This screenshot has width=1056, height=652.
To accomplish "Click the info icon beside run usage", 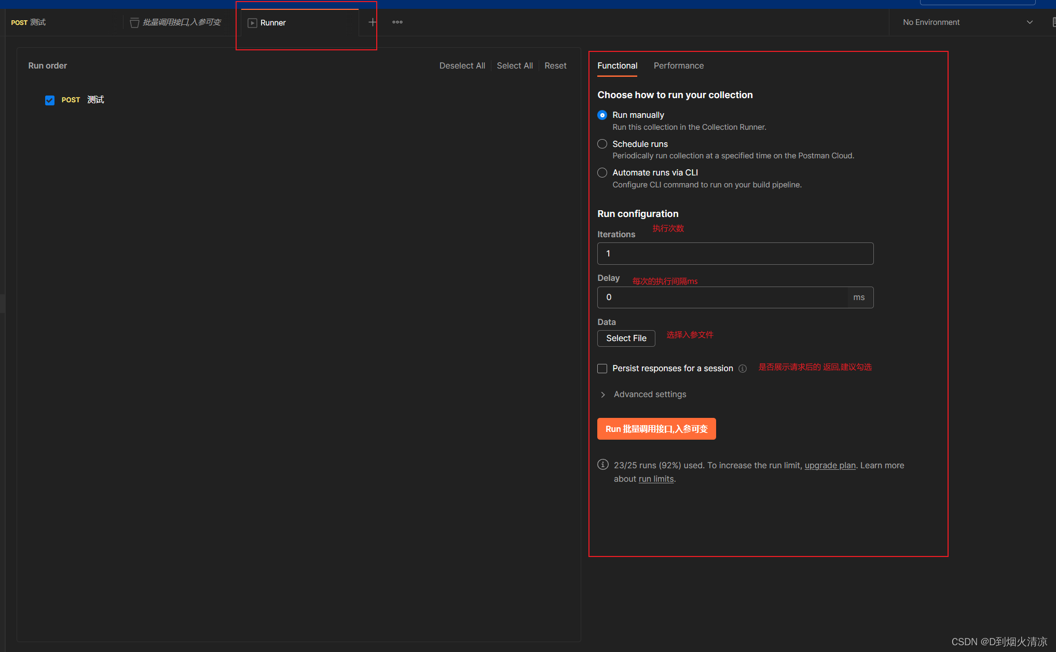I will pyautogui.click(x=602, y=465).
